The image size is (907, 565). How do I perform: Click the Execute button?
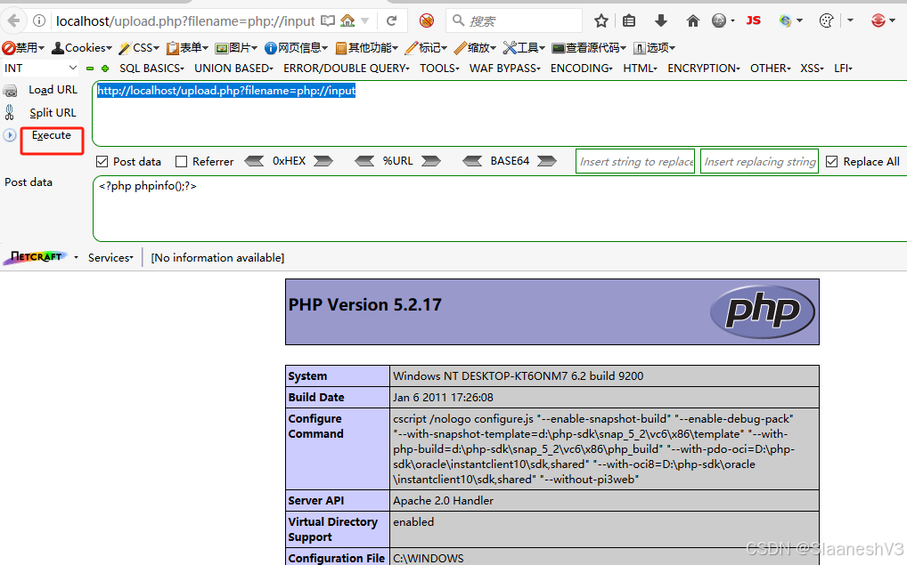pos(52,135)
